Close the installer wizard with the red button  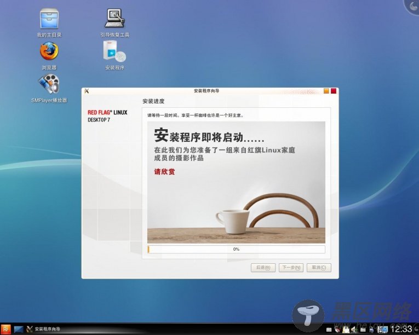coord(334,91)
